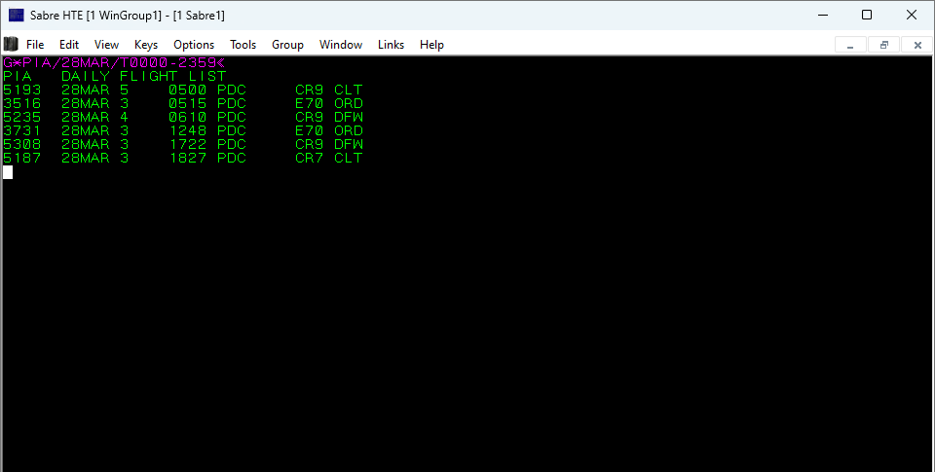The height and width of the screenshot is (472, 935).
Task: Open the Tools menu
Action: [x=243, y=45]
